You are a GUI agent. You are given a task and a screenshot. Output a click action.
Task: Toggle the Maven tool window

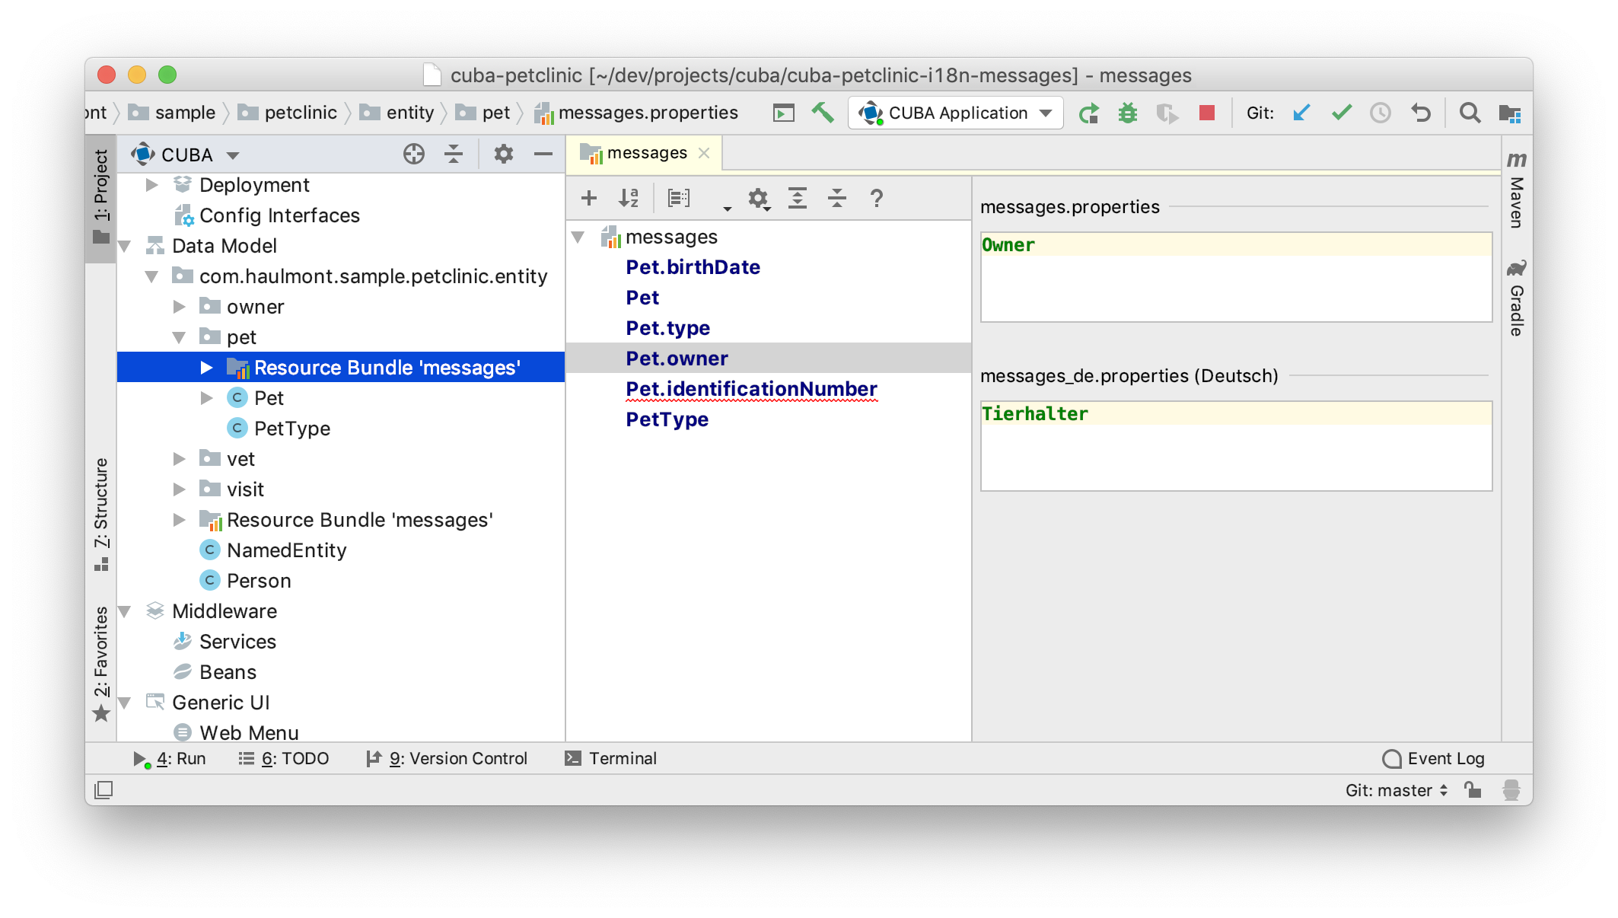pos(1516,190)
